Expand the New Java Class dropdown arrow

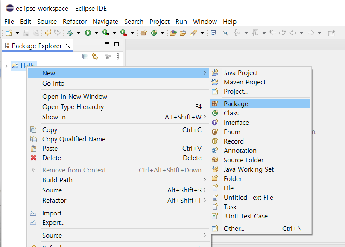(162, 33)
